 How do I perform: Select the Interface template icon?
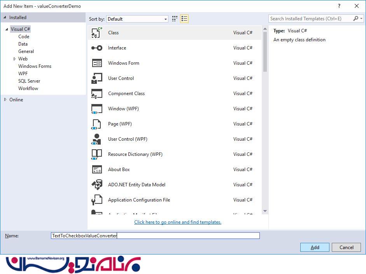[x=96, y=48]
